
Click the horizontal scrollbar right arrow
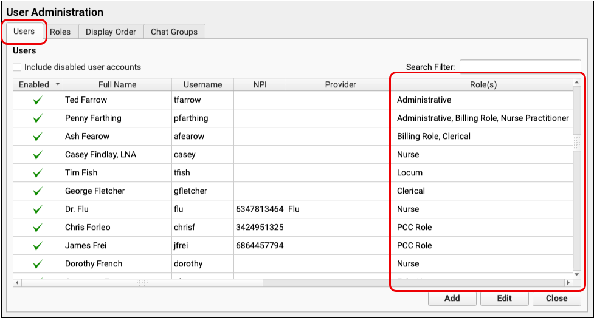568,283
